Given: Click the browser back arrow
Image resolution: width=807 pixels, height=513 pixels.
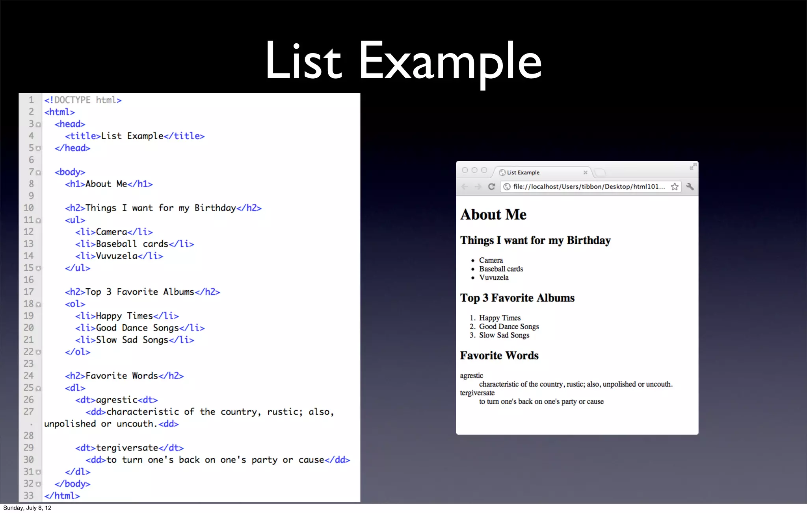Looking at the screenshot, I should (x=465, y=187).
